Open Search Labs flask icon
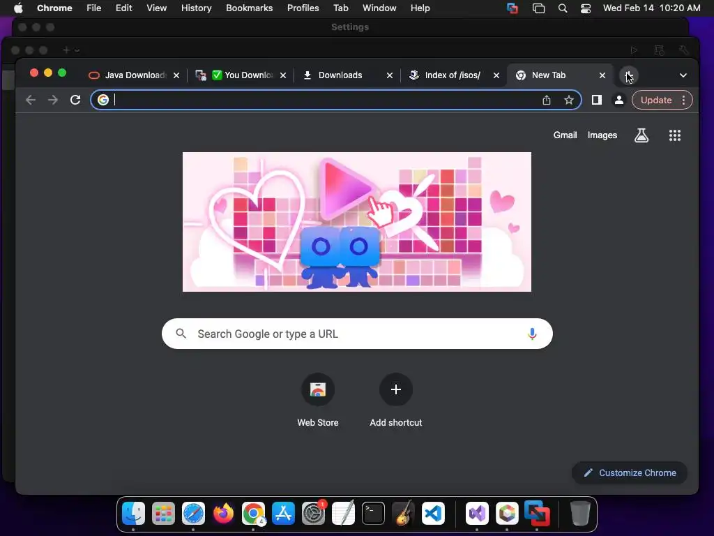This screenshot has height=536, width=714. click(641, 135)
